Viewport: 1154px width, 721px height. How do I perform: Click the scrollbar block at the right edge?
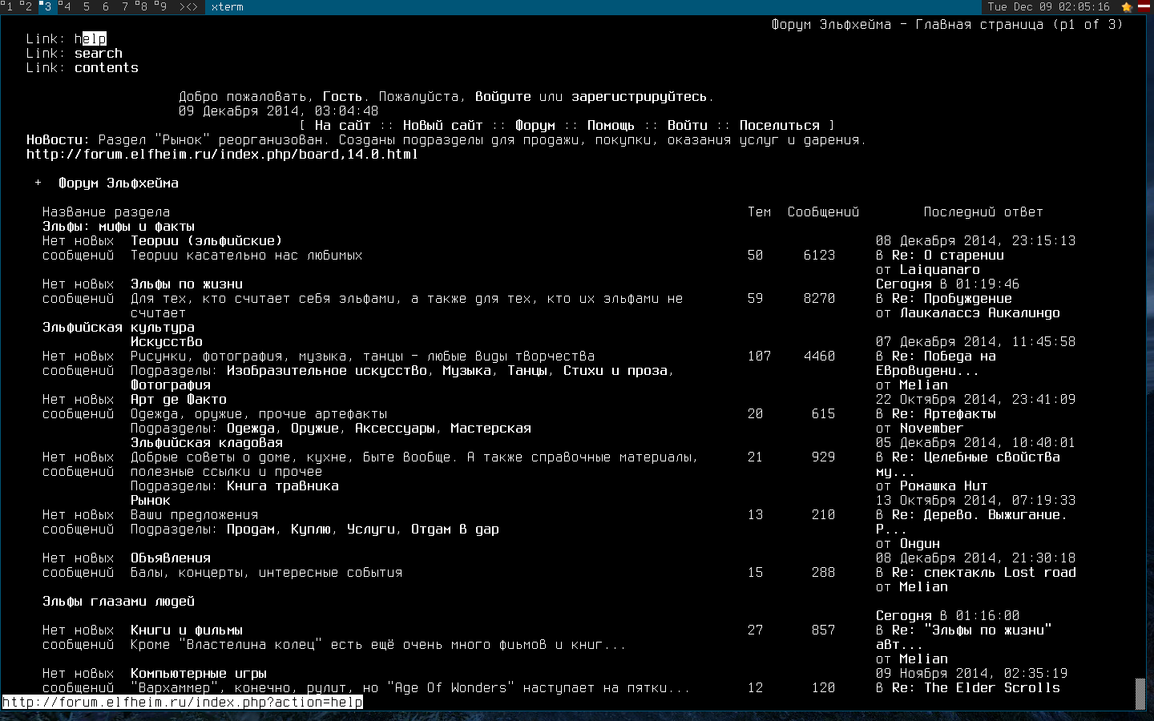[x=1140, y=694]
